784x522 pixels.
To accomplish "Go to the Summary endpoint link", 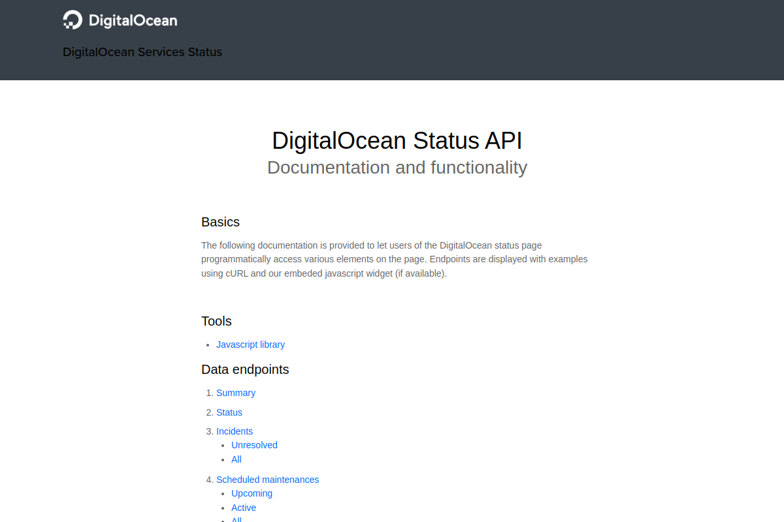I will point(236,393).
